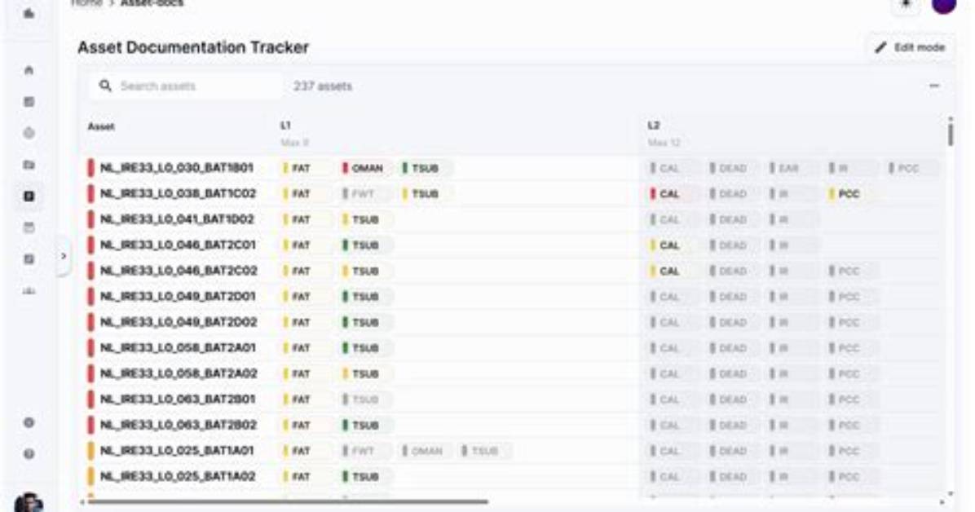Click green TSUB chip in BAT2D01 row
This screenshot has width=975, height=512.
coord(365,297)
